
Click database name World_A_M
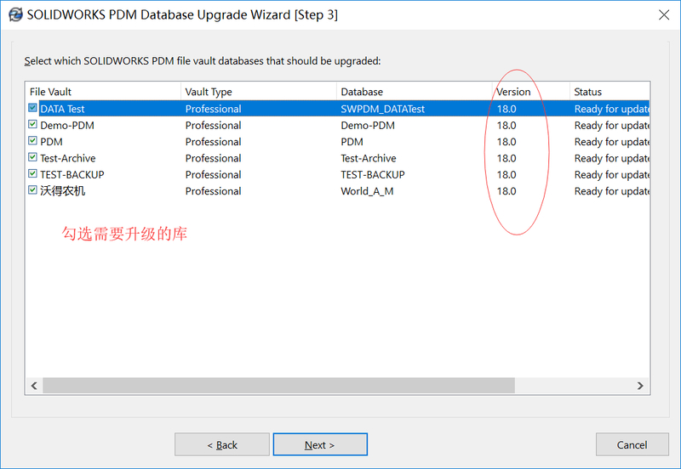tap(367, 191)
